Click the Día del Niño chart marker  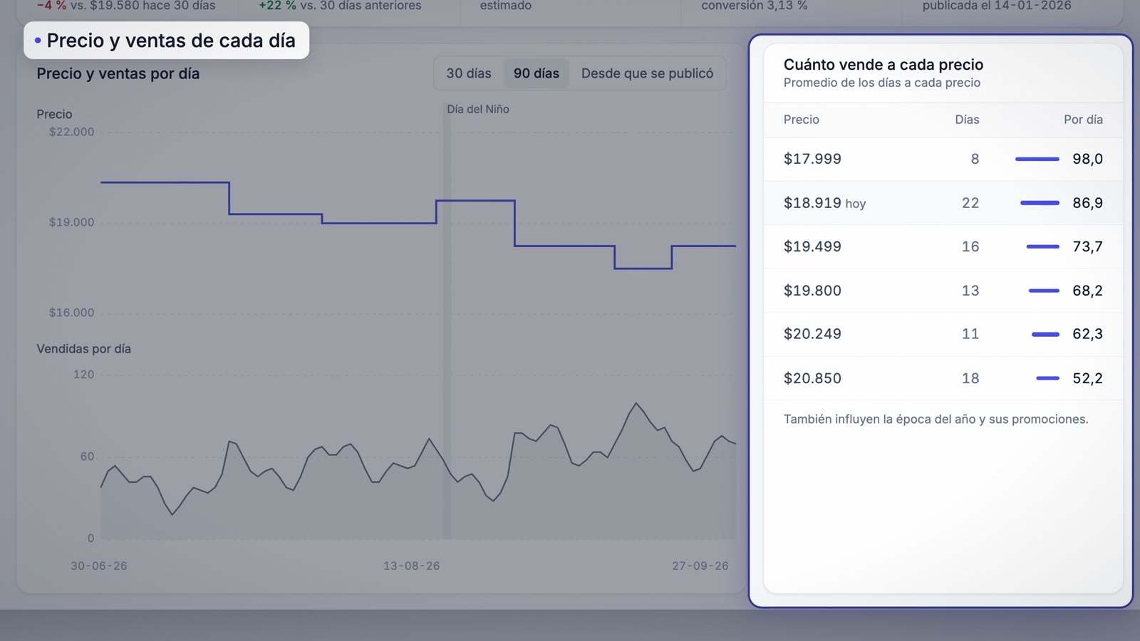point(477,109)
